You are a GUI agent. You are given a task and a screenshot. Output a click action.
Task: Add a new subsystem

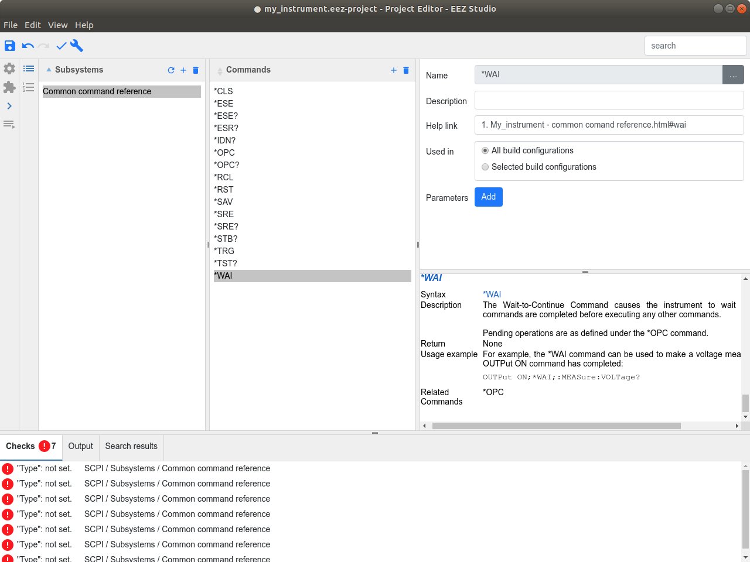point(183,70)
